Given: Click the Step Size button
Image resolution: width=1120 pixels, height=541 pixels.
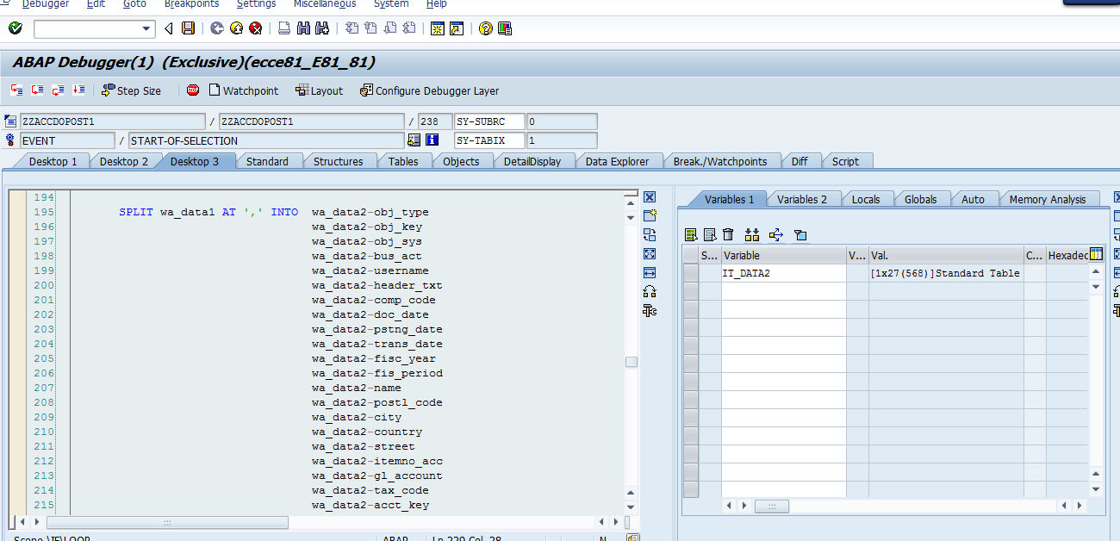Looking at the screenshot, I should point(131,90).
